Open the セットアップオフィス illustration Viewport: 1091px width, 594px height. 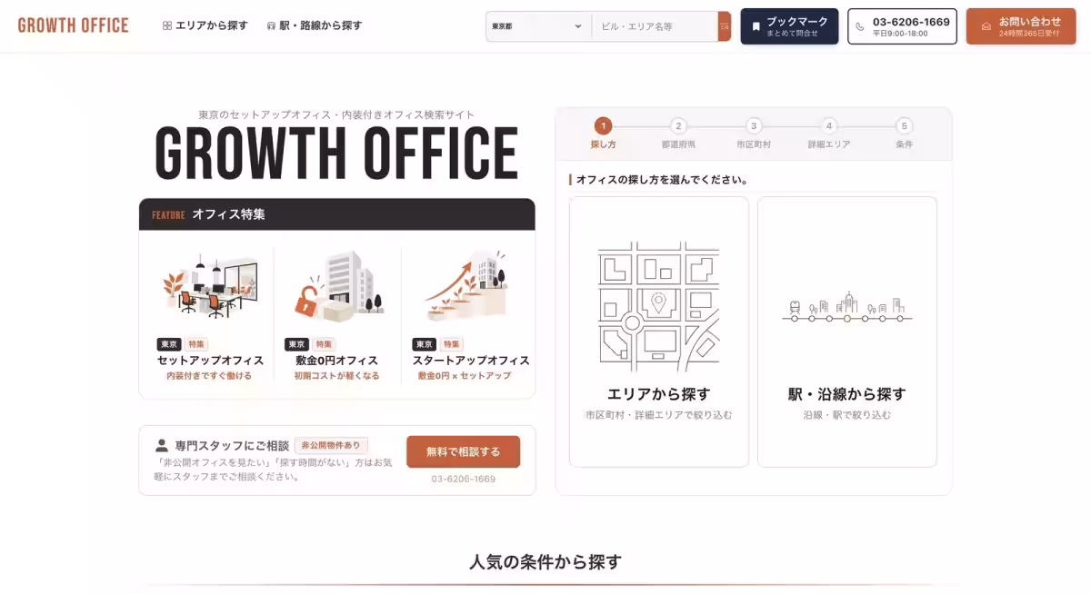click(x=210, y=288)
